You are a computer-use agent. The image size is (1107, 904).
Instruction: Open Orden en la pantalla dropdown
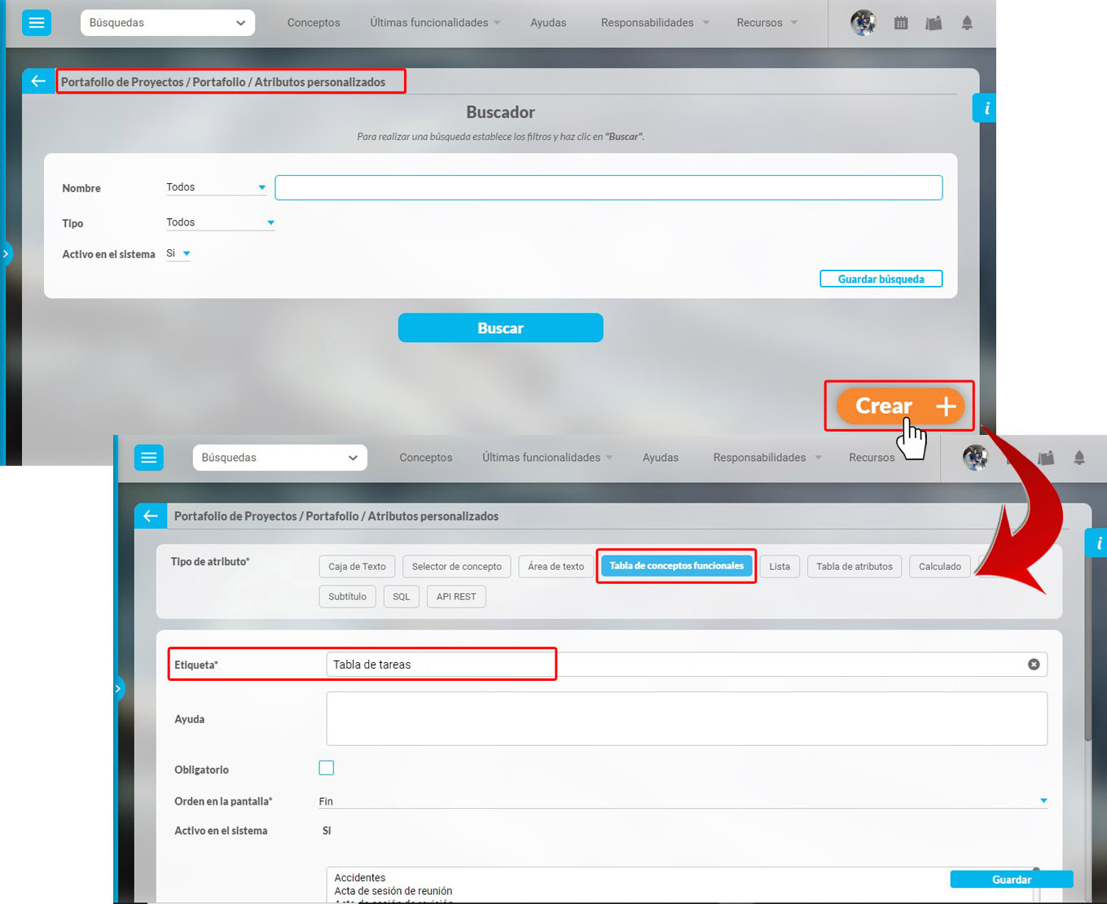[683, 801]
